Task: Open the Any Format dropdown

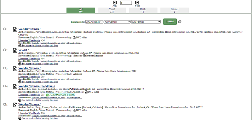Action: [146, 22]
